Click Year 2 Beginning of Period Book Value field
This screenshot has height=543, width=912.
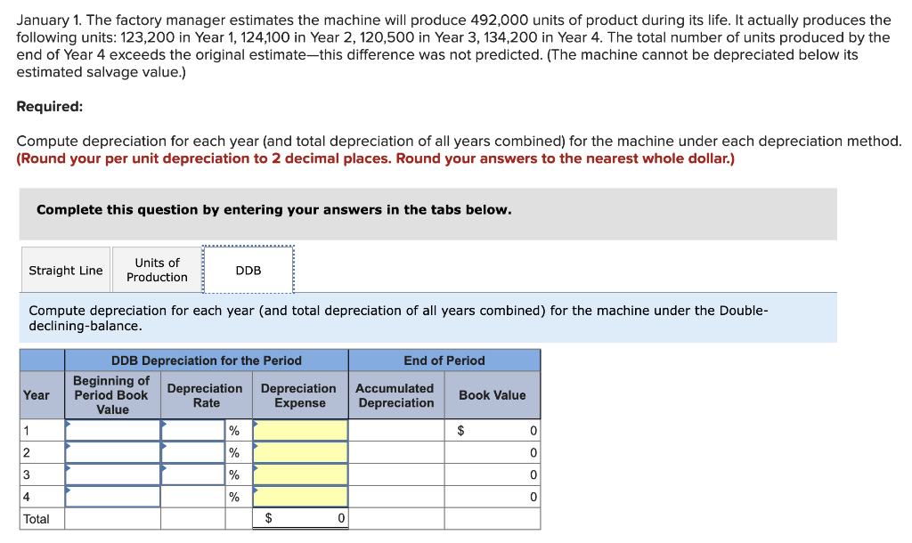(111, 452)
